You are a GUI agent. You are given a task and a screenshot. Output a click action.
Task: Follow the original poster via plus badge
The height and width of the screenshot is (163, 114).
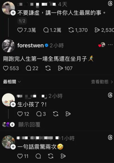coord(13,13)
